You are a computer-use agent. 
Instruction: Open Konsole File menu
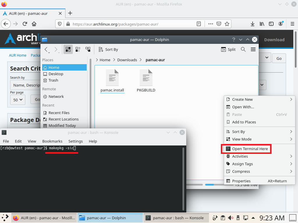[6, 141]
